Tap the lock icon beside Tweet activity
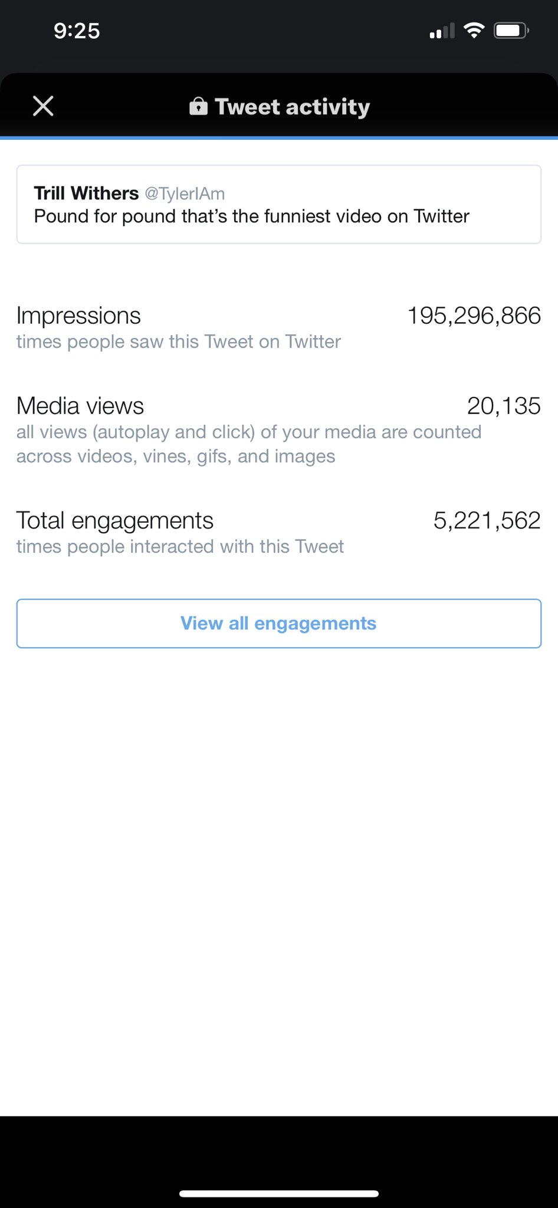The height and width of the screenshot is (1208, 558). (198, 106)
